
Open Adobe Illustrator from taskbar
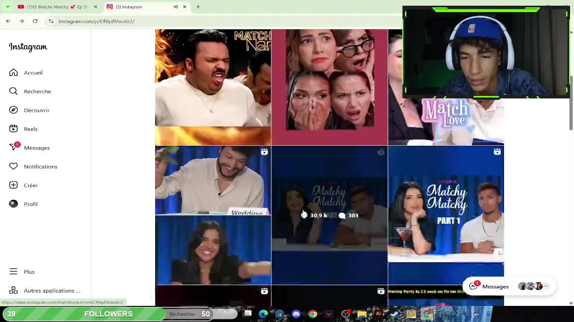(x=378, y=314)
